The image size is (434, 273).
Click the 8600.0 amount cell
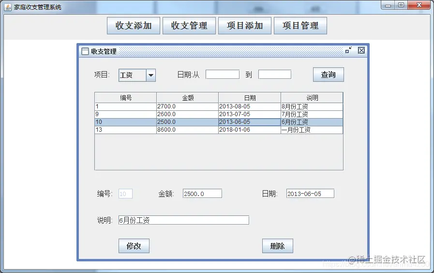click(188, 130)
